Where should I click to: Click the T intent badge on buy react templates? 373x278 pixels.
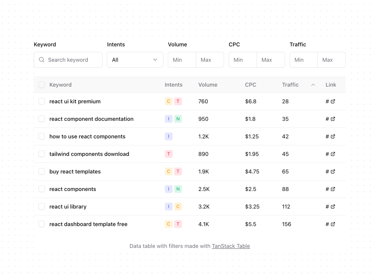click(178, 171)
